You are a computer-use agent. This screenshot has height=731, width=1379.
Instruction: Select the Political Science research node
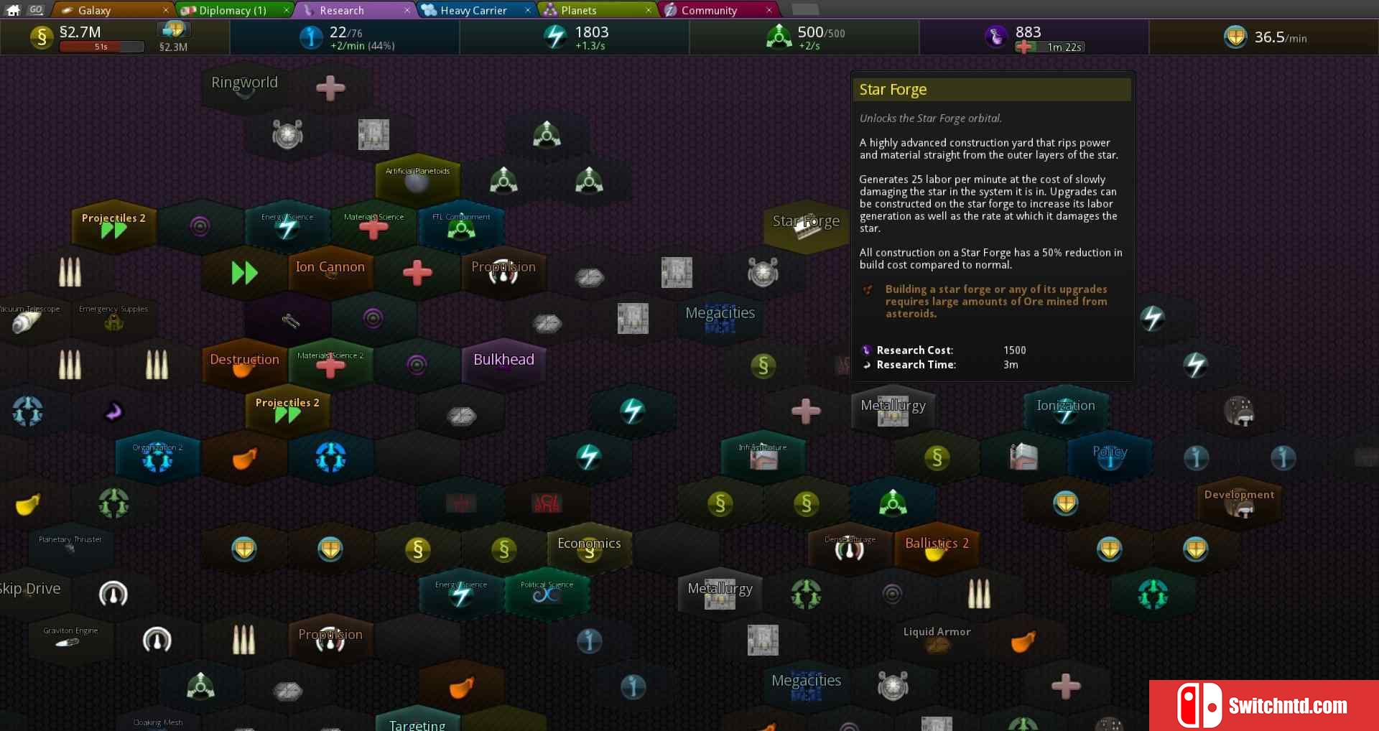click(547, 594)
